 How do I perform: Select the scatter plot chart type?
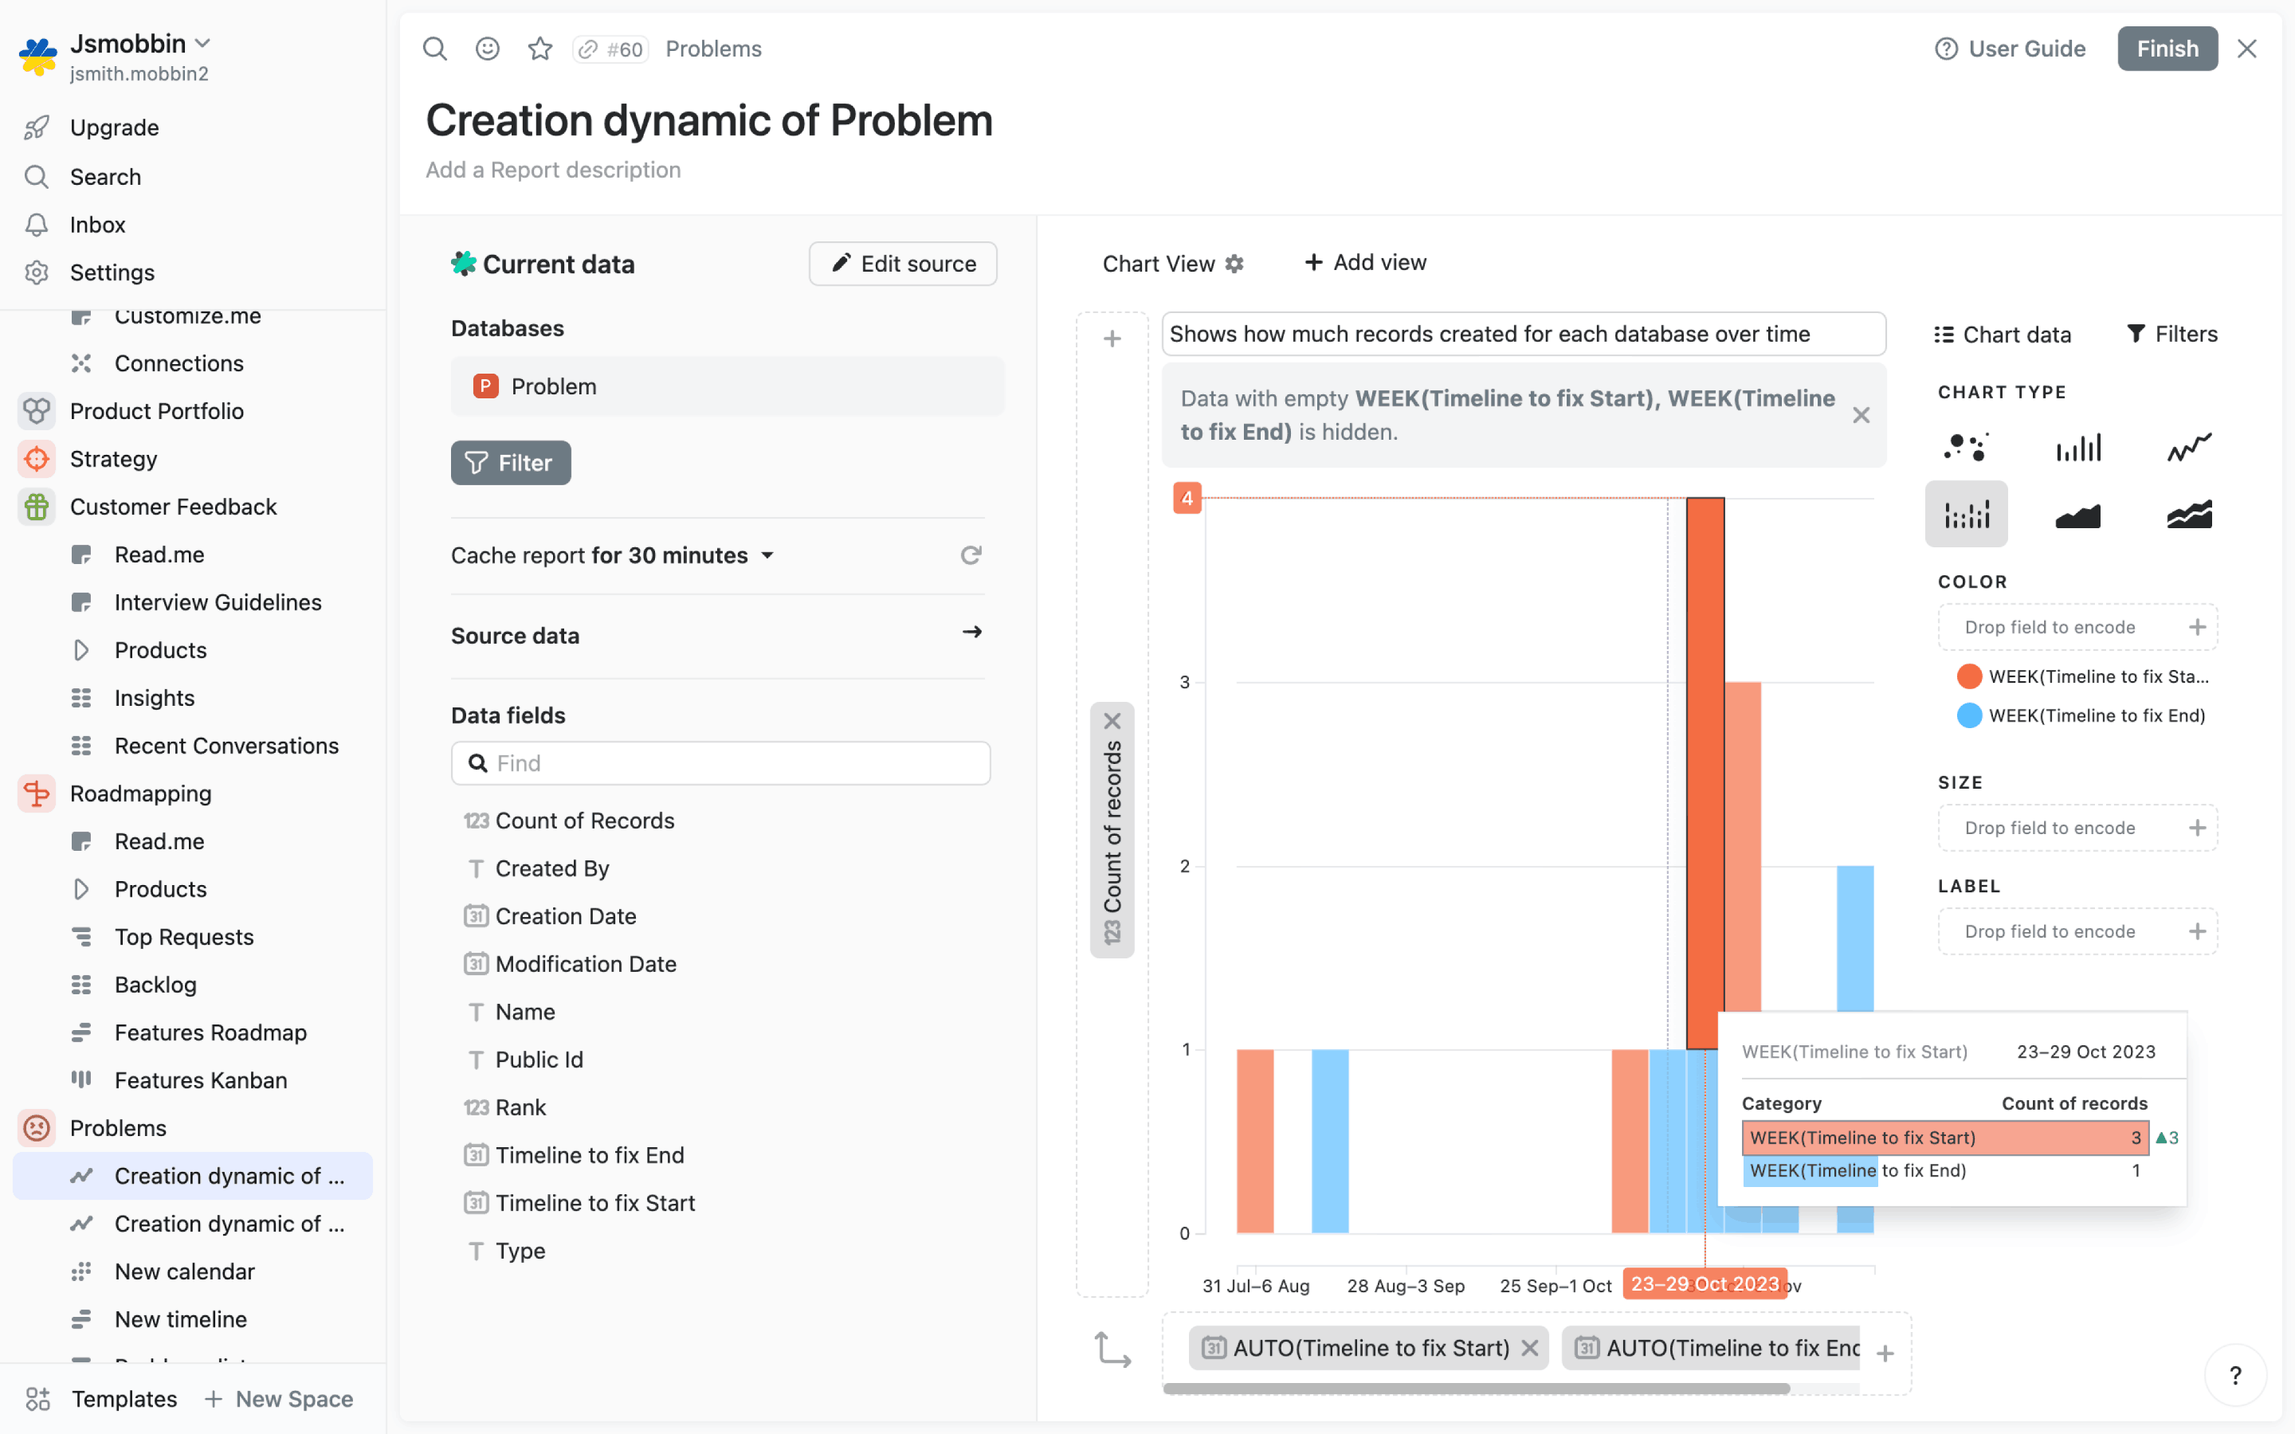click(x=1965, y=447)
